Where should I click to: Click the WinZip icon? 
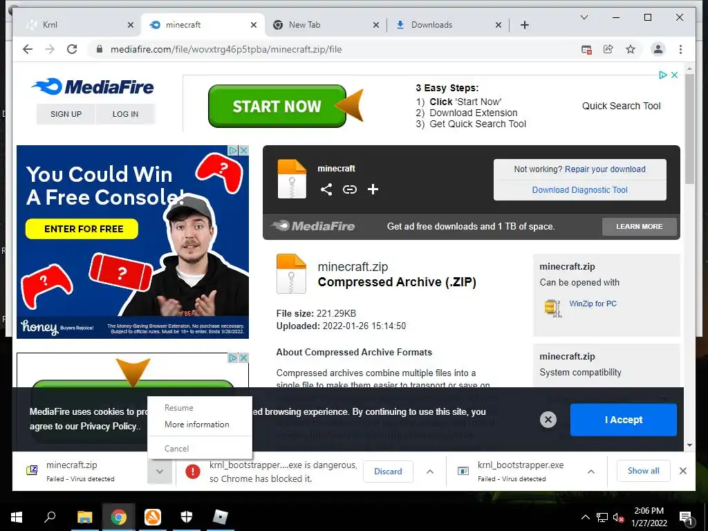tap(552, 308)
